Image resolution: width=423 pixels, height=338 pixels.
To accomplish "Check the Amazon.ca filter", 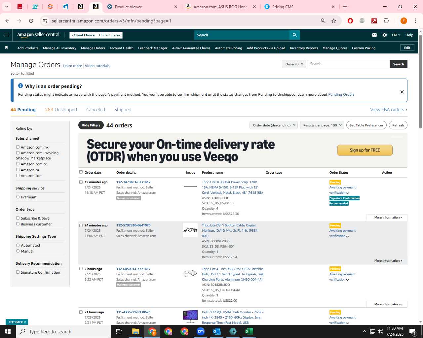I will pos(18,170).
